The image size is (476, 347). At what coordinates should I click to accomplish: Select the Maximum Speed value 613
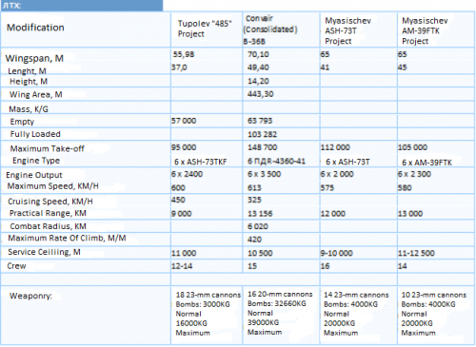coord(254,188)
